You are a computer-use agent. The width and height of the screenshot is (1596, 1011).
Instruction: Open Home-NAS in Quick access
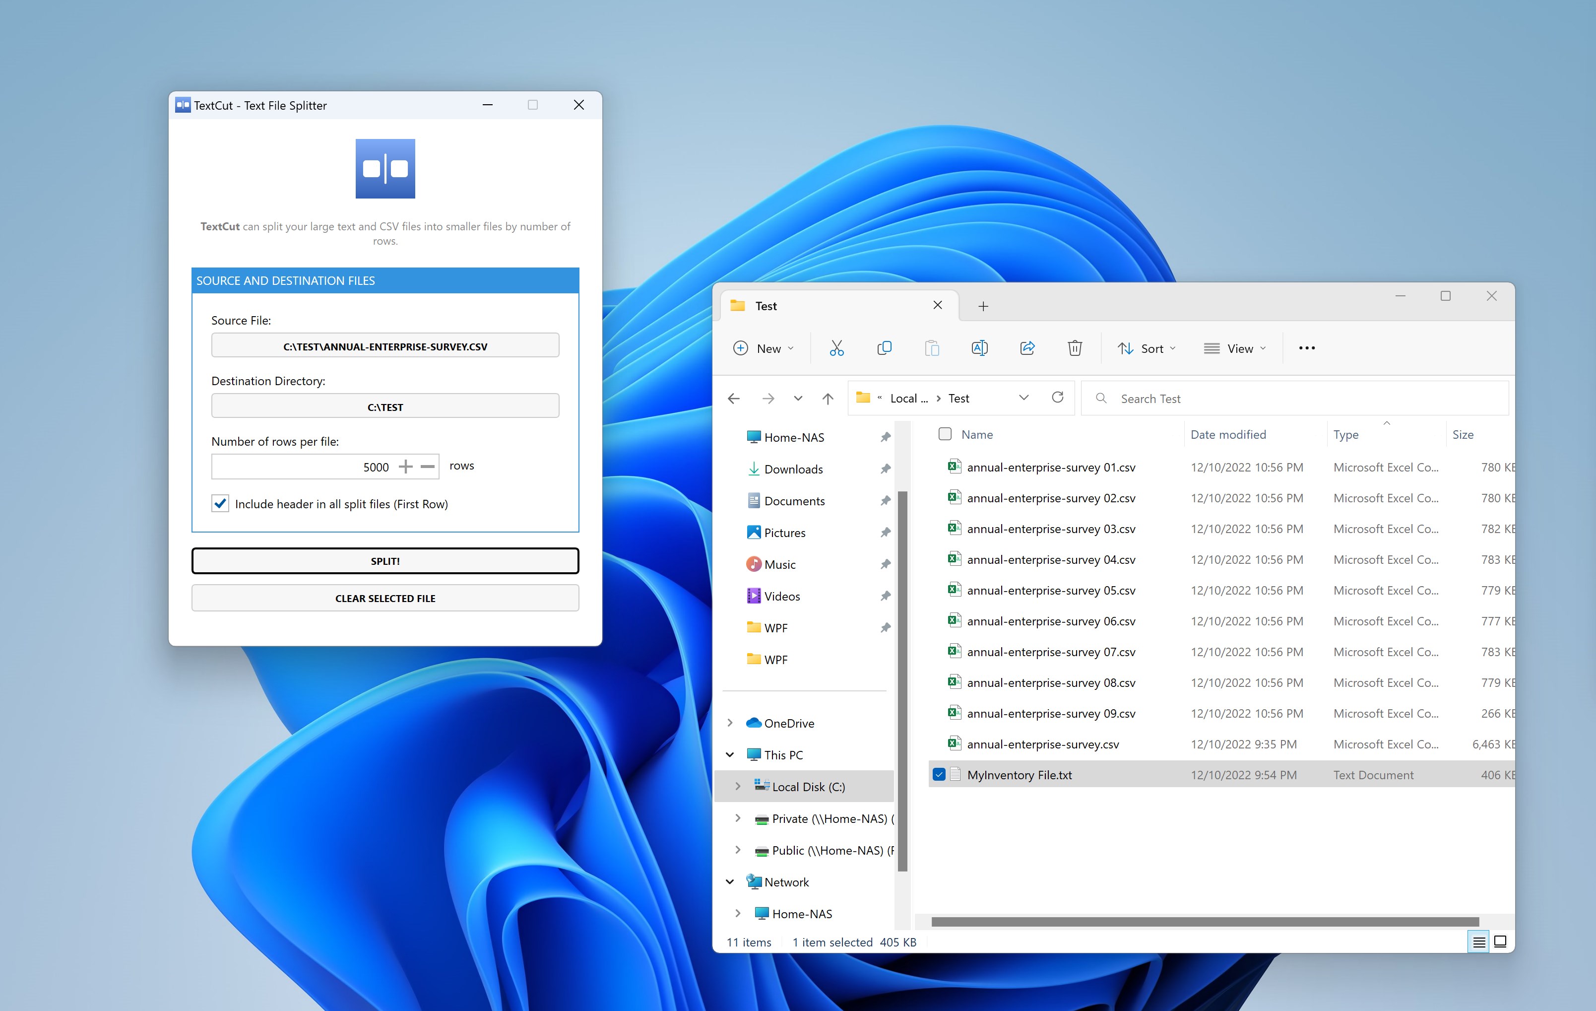[x=794, y=438]
